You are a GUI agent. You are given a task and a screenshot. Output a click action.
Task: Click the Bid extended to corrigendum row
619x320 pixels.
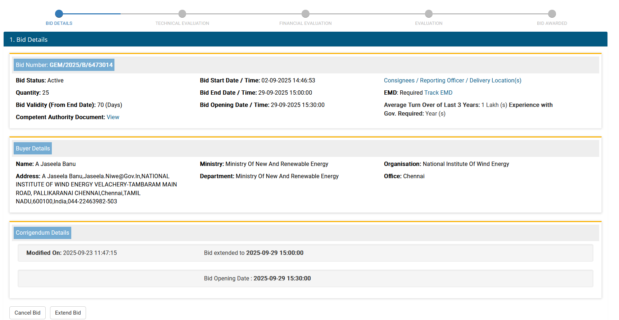(x=305, y=253)
